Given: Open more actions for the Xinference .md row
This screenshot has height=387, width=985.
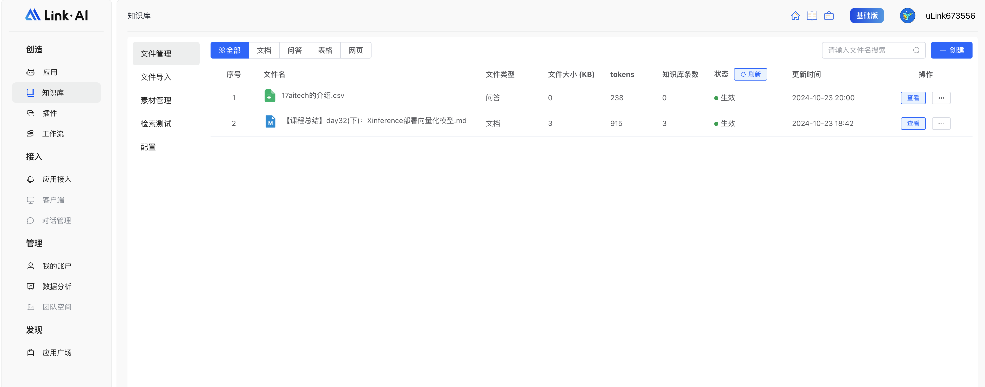Looking at the screenshot, I should point(941,124).
